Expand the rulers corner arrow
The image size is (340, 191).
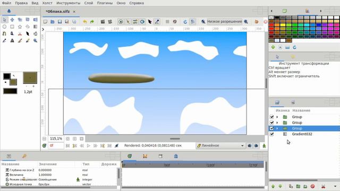[x=43, y=29]
